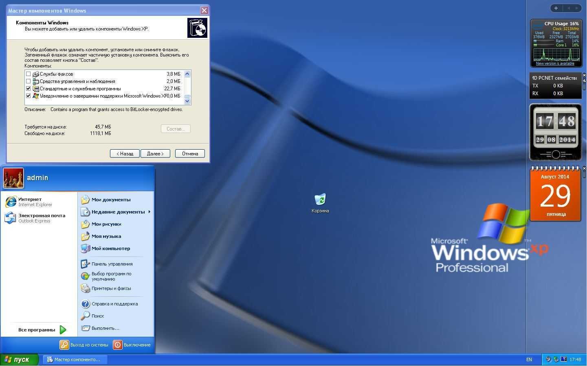Click the network gadget wrench settings icon
Viewport: 587px width, 366px height.
(x=584, y=81)
